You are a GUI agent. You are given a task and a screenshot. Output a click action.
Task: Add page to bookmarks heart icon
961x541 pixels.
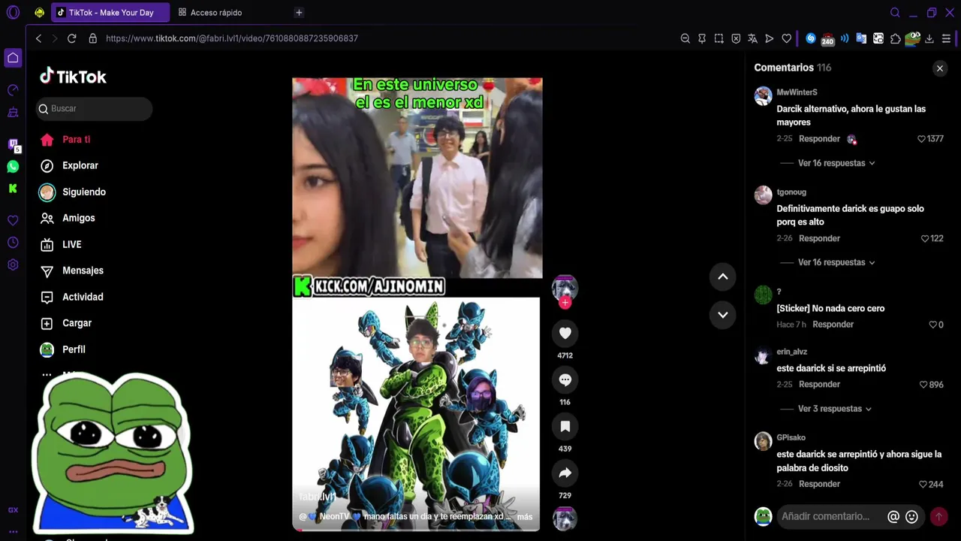point(786,38)
